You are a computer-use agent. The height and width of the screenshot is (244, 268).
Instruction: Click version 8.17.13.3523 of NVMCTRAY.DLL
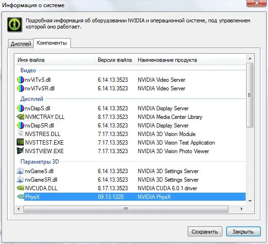113,117
